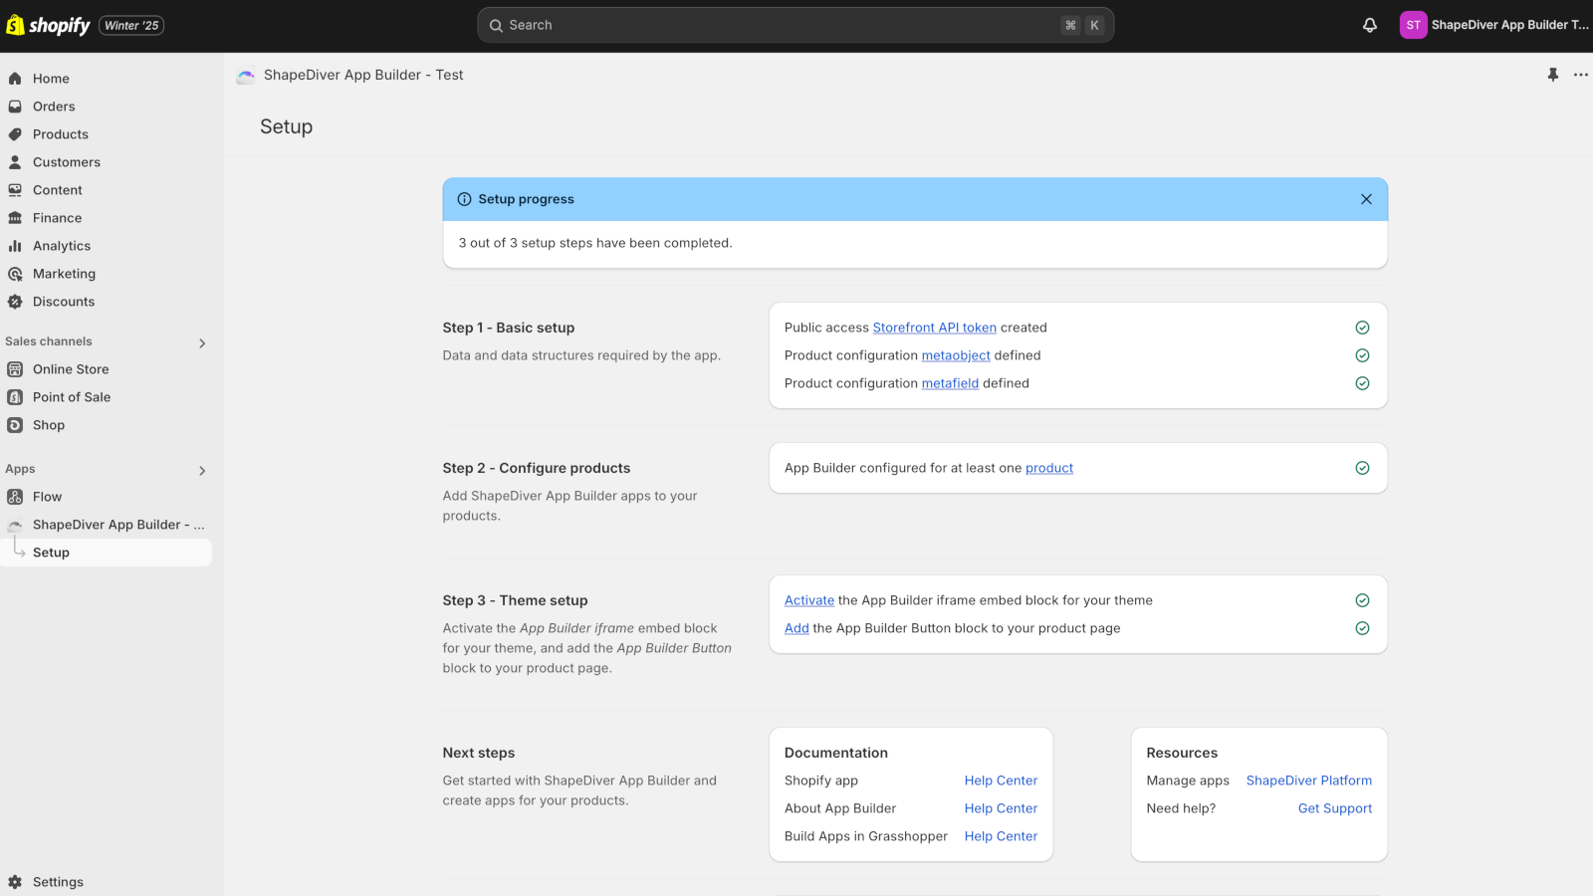1593x896 pixels.
Task: Dismiss the Setup progress banner
Action: (1366, 199)
